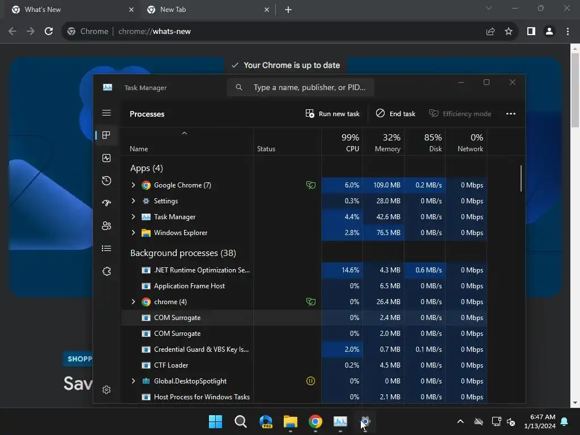This screenshot has height=435, width=580.
Task: Open the Task Manager hamburger navigation menu
Action: point(106,113)
